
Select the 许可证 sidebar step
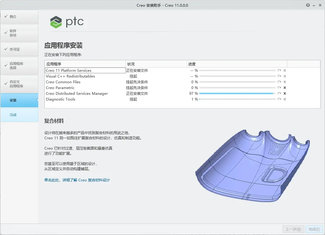tap(19, 49)
